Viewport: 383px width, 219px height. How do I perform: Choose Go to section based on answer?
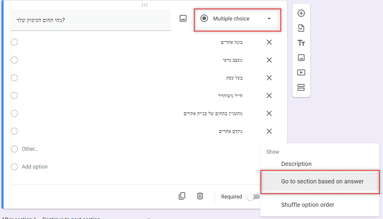tap(320, 181)
